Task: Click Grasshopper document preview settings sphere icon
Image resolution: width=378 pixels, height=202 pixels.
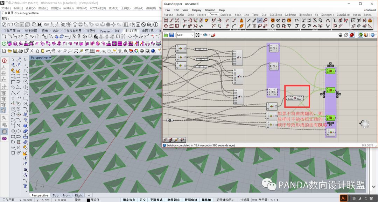Action: (373, 35)
